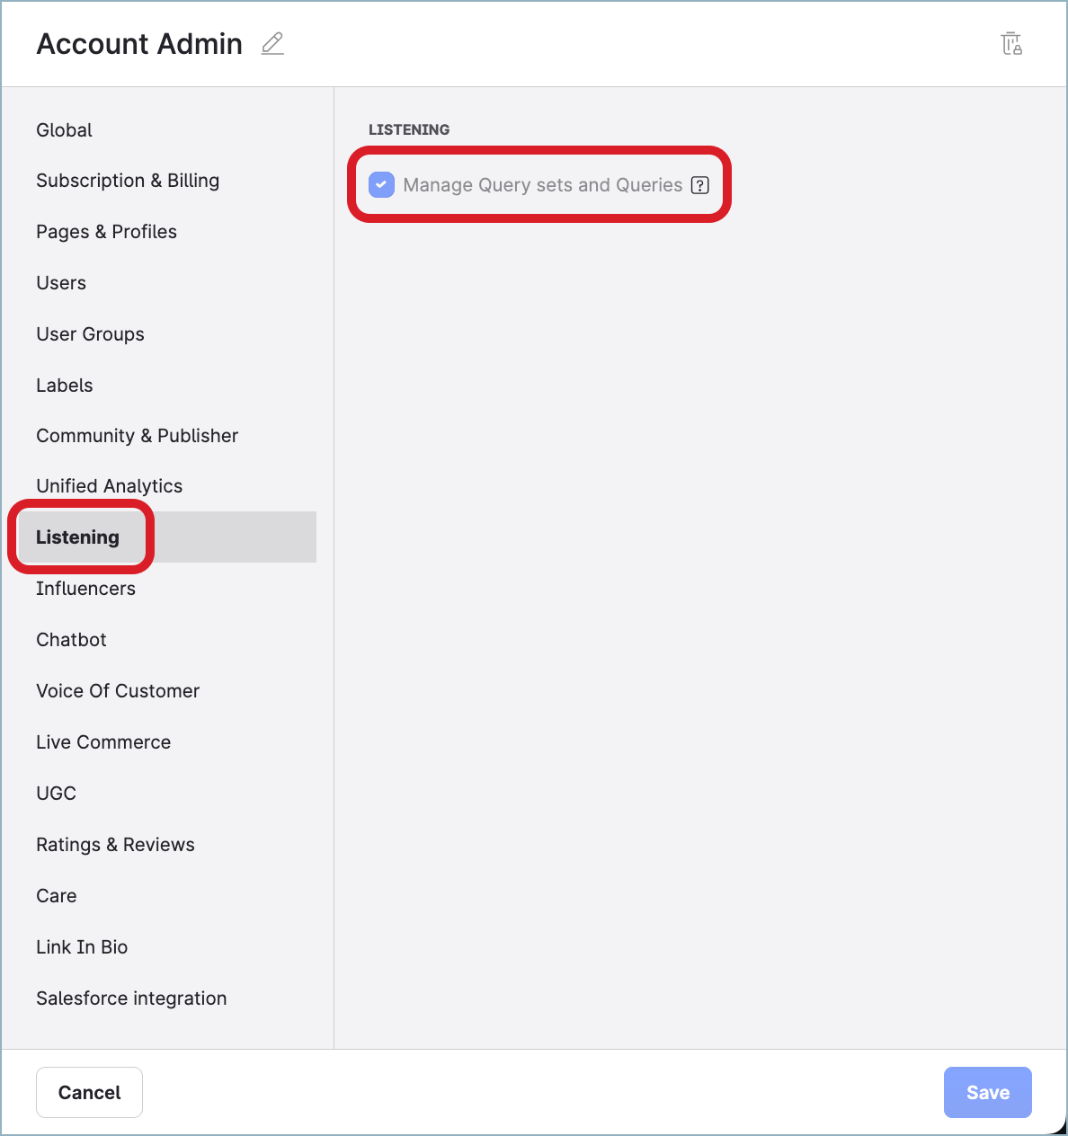Open the Global permissions section

tap(64, 129)
